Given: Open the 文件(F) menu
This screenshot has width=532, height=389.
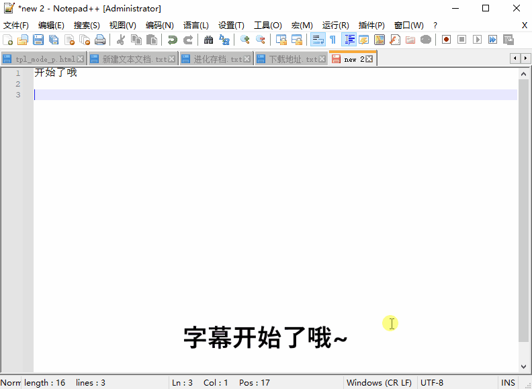Looking at the screenshot, I should click(x=16, y=26).
